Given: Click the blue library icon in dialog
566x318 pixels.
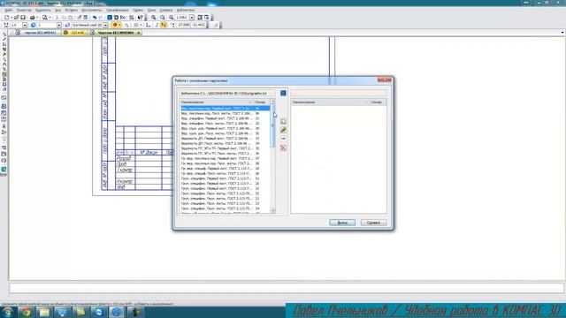Looking at the screenshot, I should [283, 94].
